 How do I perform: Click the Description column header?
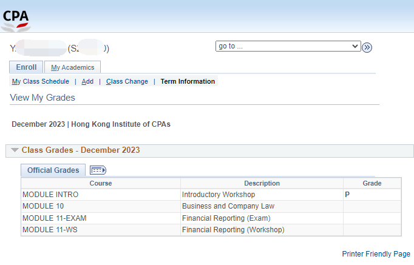[262, 183]
